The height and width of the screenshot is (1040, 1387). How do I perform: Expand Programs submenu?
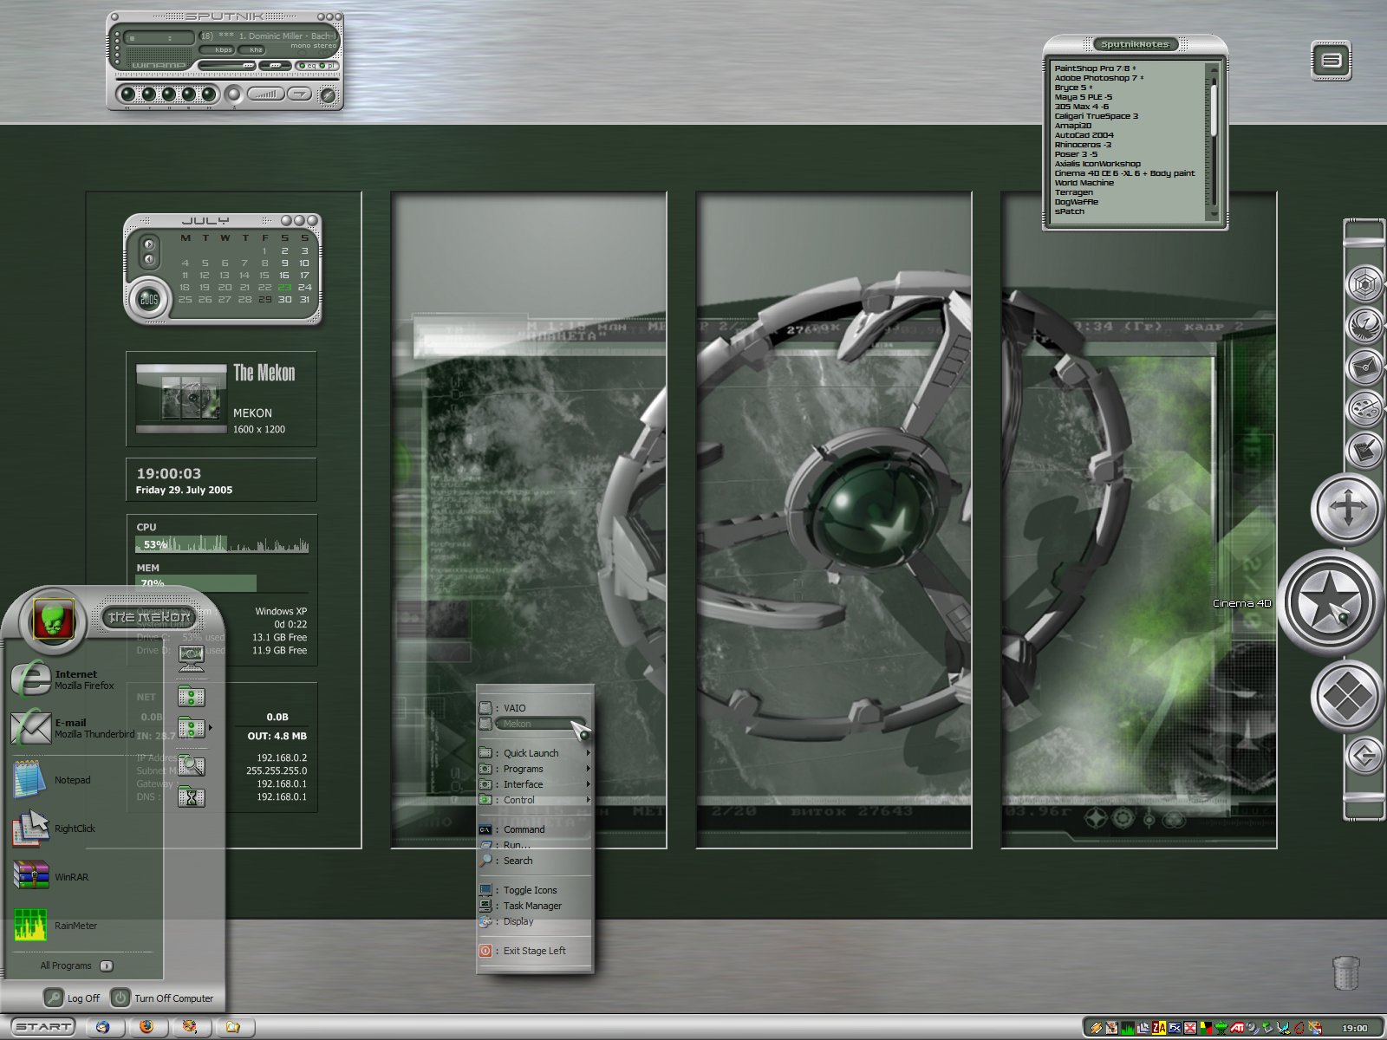[535, 769]
